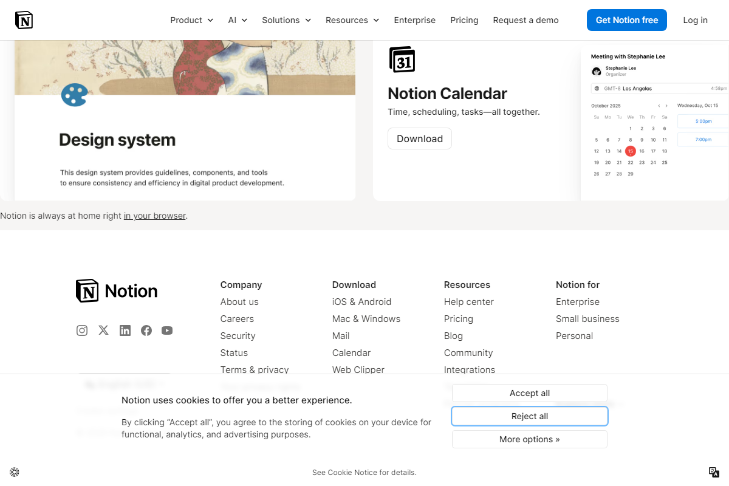Open the Product dropdown menu
Image resolution: width=729 pixels, height=486 pixels.
[x=191, y=19]
